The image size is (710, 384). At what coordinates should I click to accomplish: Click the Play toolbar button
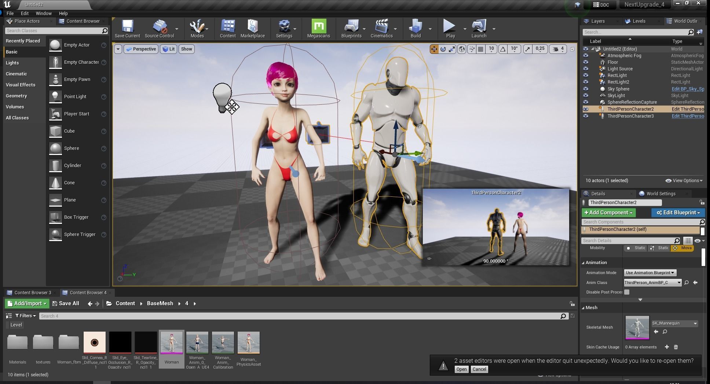(450, 29)
